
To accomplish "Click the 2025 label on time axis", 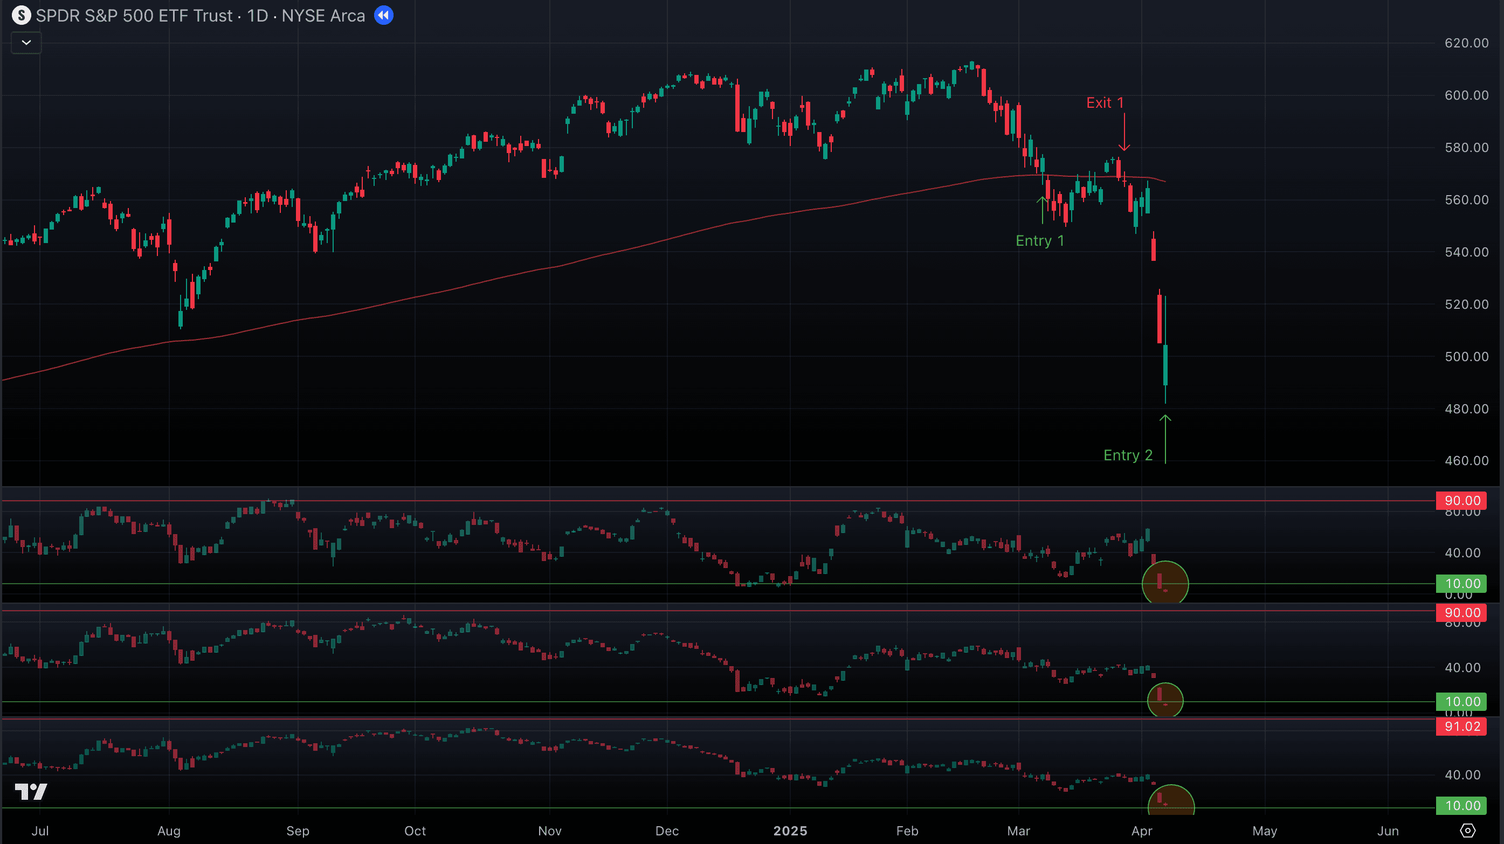I will [x=790, y=831].
